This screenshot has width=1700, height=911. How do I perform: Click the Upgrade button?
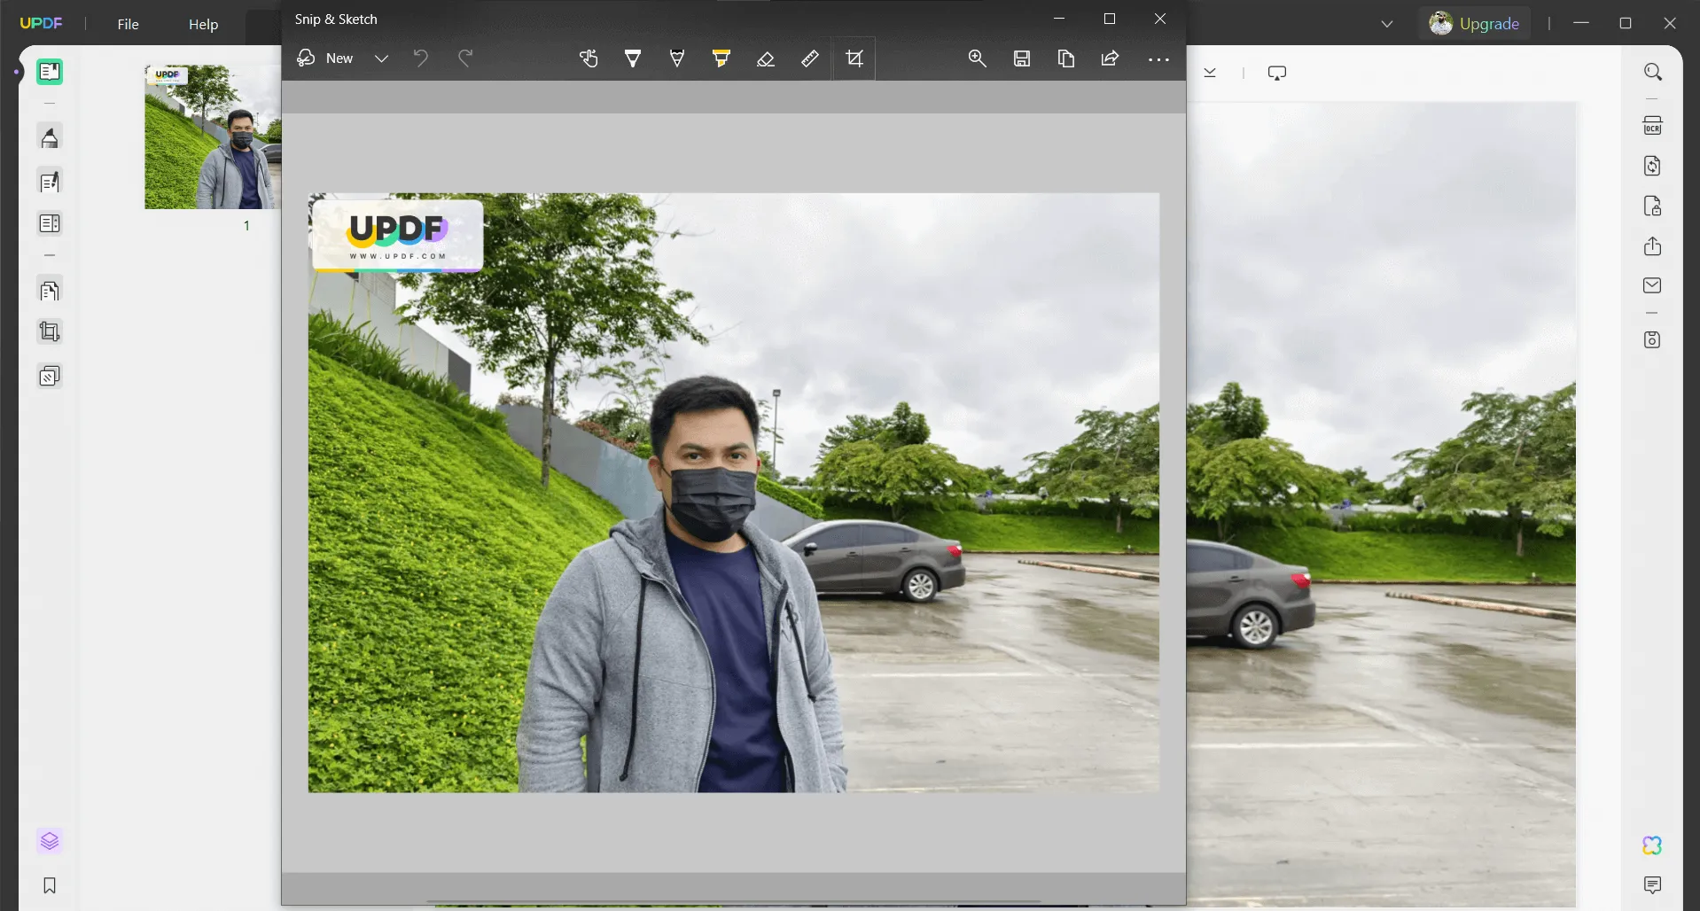tap(1475, 24)
